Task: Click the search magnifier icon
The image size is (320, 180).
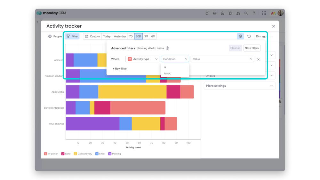Action: 246,13
